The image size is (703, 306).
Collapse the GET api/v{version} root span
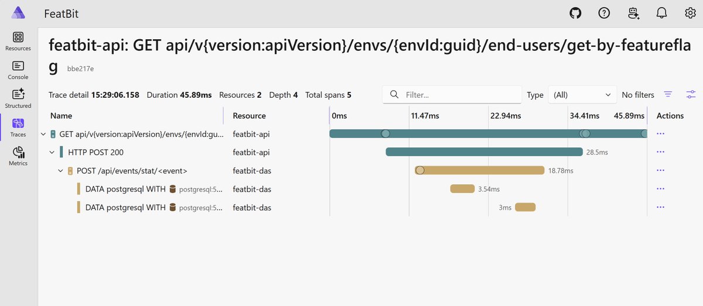coord(43,134)
